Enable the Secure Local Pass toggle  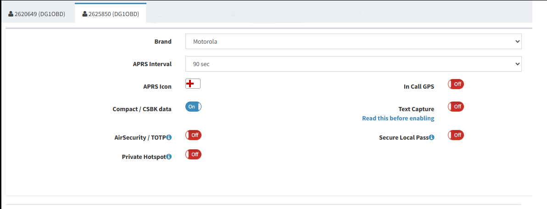pos(456,135)
